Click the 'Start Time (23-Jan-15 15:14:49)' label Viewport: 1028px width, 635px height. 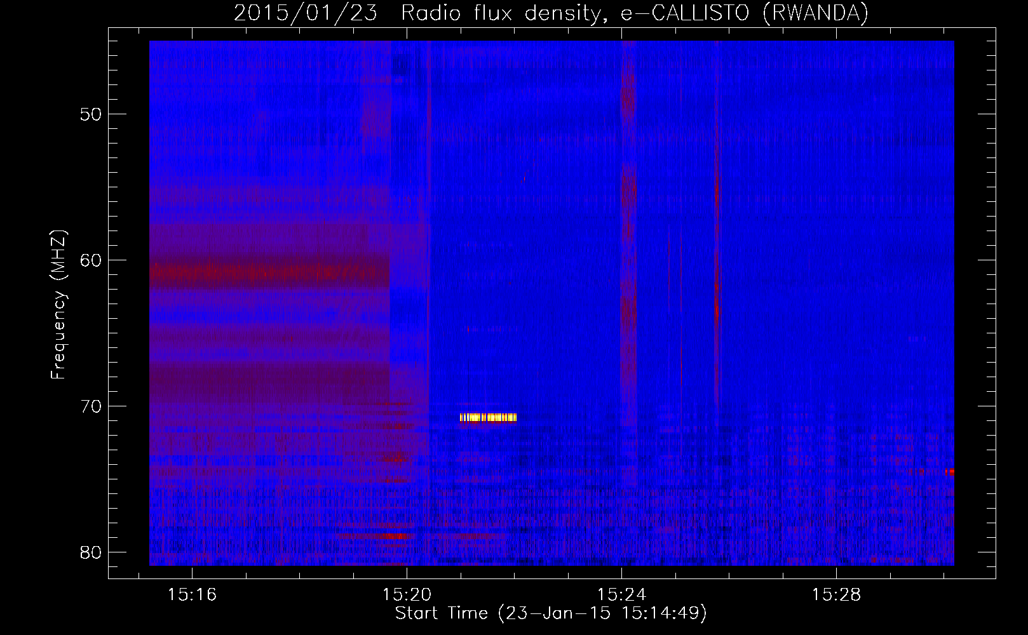(551, 613)
